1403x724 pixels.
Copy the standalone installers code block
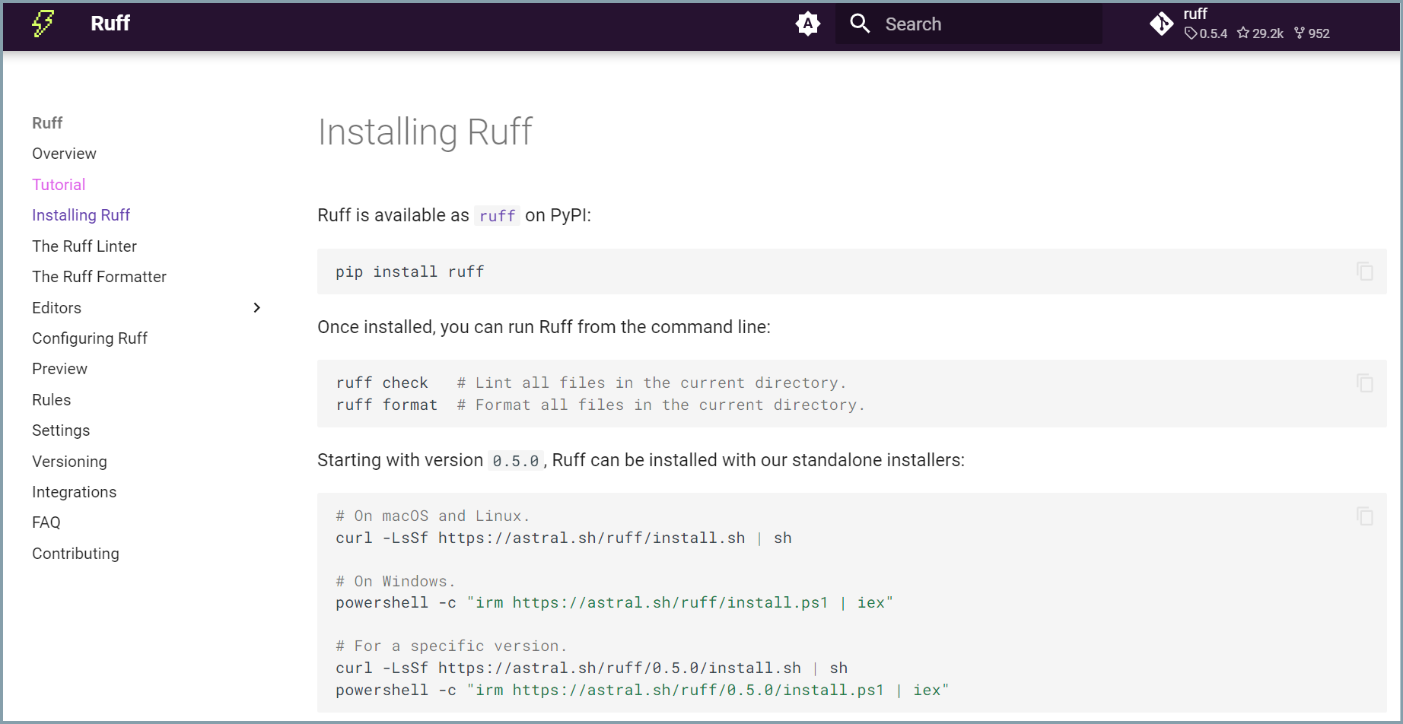[1365, 516]
